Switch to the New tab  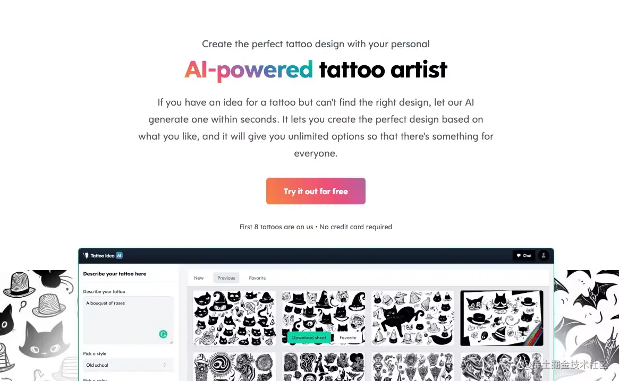(x=199, y=278)
